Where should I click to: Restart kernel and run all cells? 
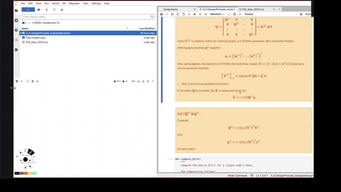point(205,14)
